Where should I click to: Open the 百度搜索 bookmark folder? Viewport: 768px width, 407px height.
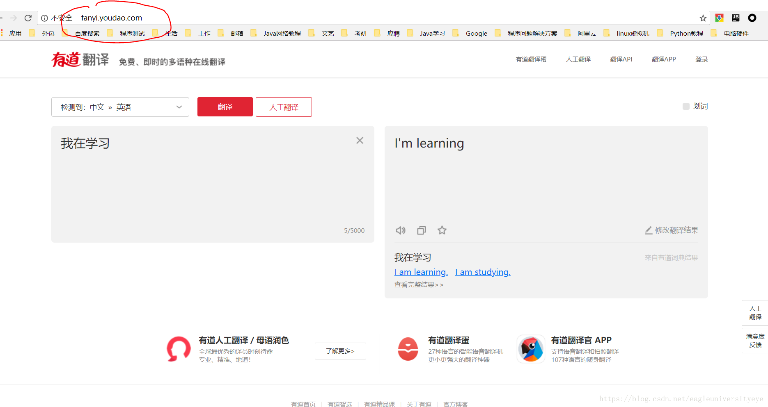tap(81, 33)
